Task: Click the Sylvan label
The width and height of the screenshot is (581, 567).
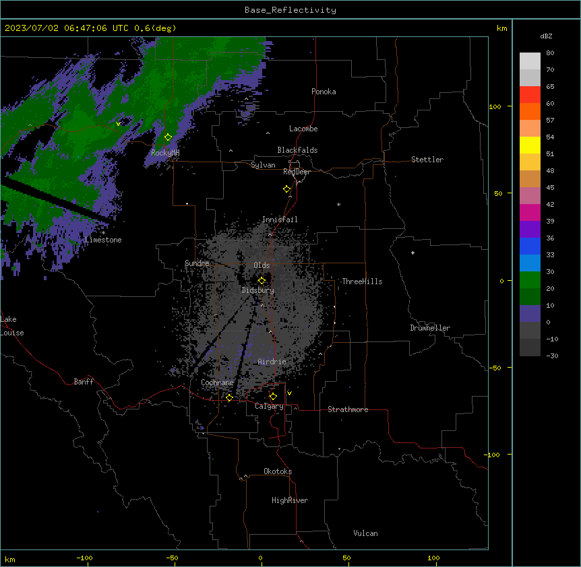Action: coord(263,165)
